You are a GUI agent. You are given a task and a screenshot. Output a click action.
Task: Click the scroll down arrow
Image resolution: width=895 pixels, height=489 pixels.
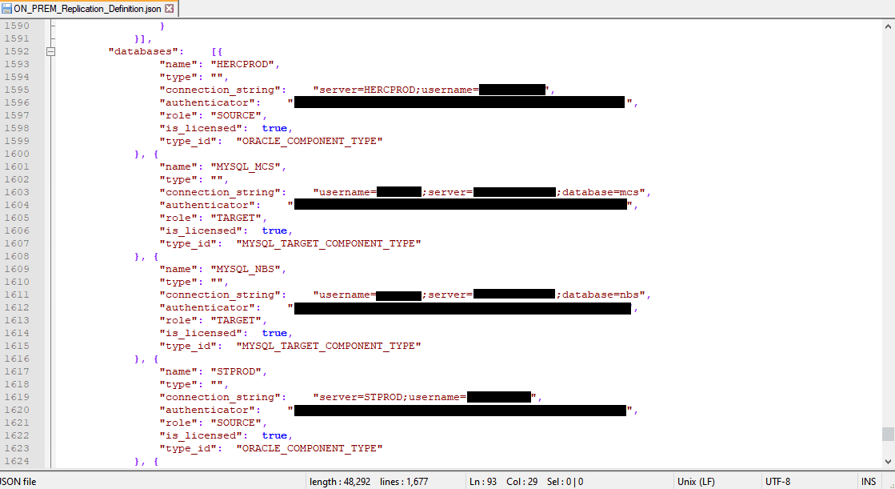tap(888, 462)
